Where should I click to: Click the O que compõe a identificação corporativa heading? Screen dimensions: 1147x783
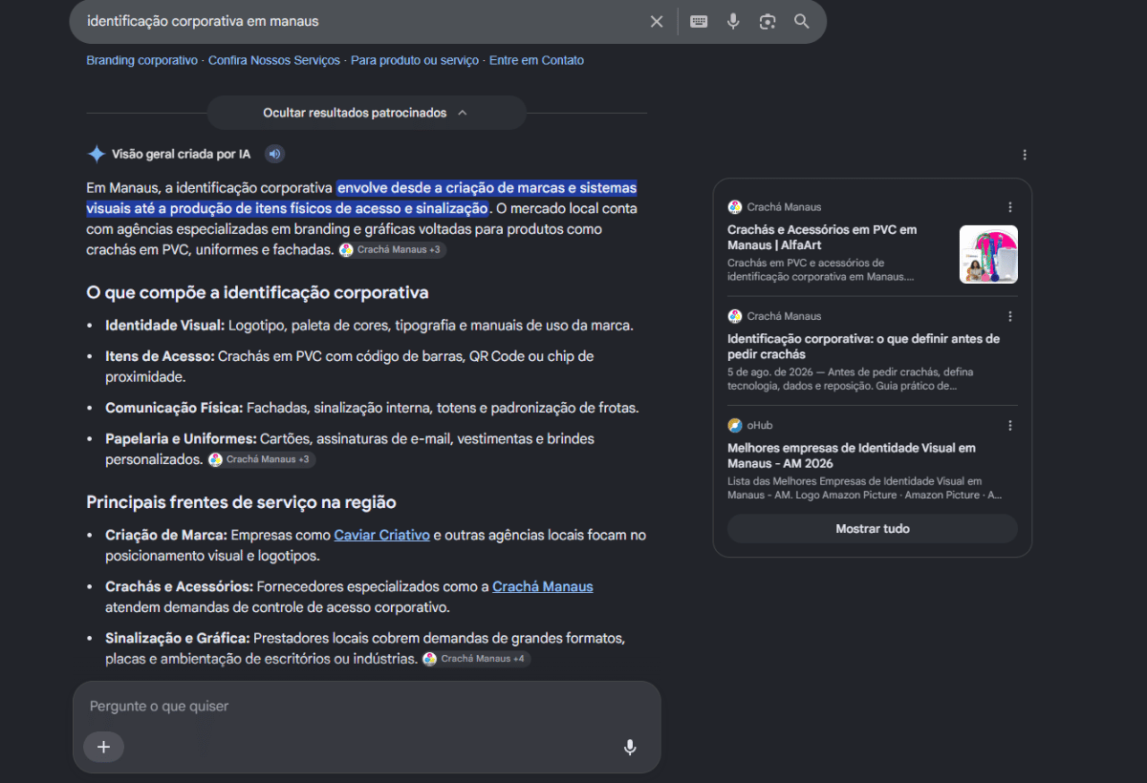point(257,292)
